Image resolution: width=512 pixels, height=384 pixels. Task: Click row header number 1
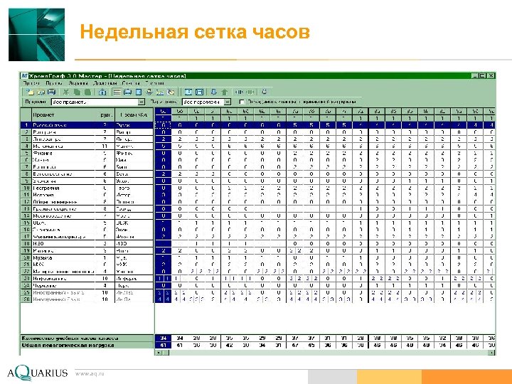(x=26, y=125)
